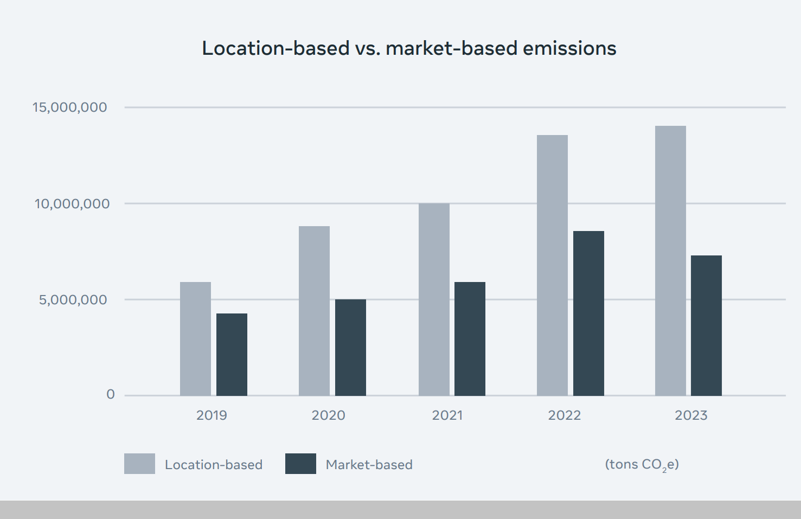Select the 2019 Market-based bar
801x519 pixels.
(232, 355)
